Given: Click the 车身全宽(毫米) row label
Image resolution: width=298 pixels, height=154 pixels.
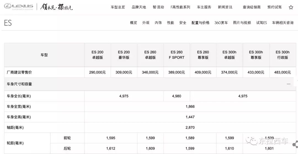Looking at the screenshot, I should tap(19, 107).
